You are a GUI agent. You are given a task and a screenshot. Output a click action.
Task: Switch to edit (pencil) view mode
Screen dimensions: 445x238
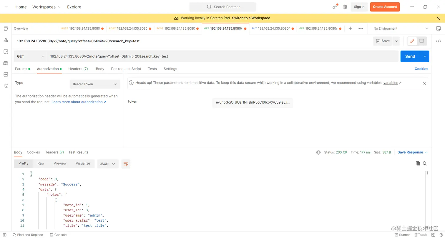click(412, 41)
